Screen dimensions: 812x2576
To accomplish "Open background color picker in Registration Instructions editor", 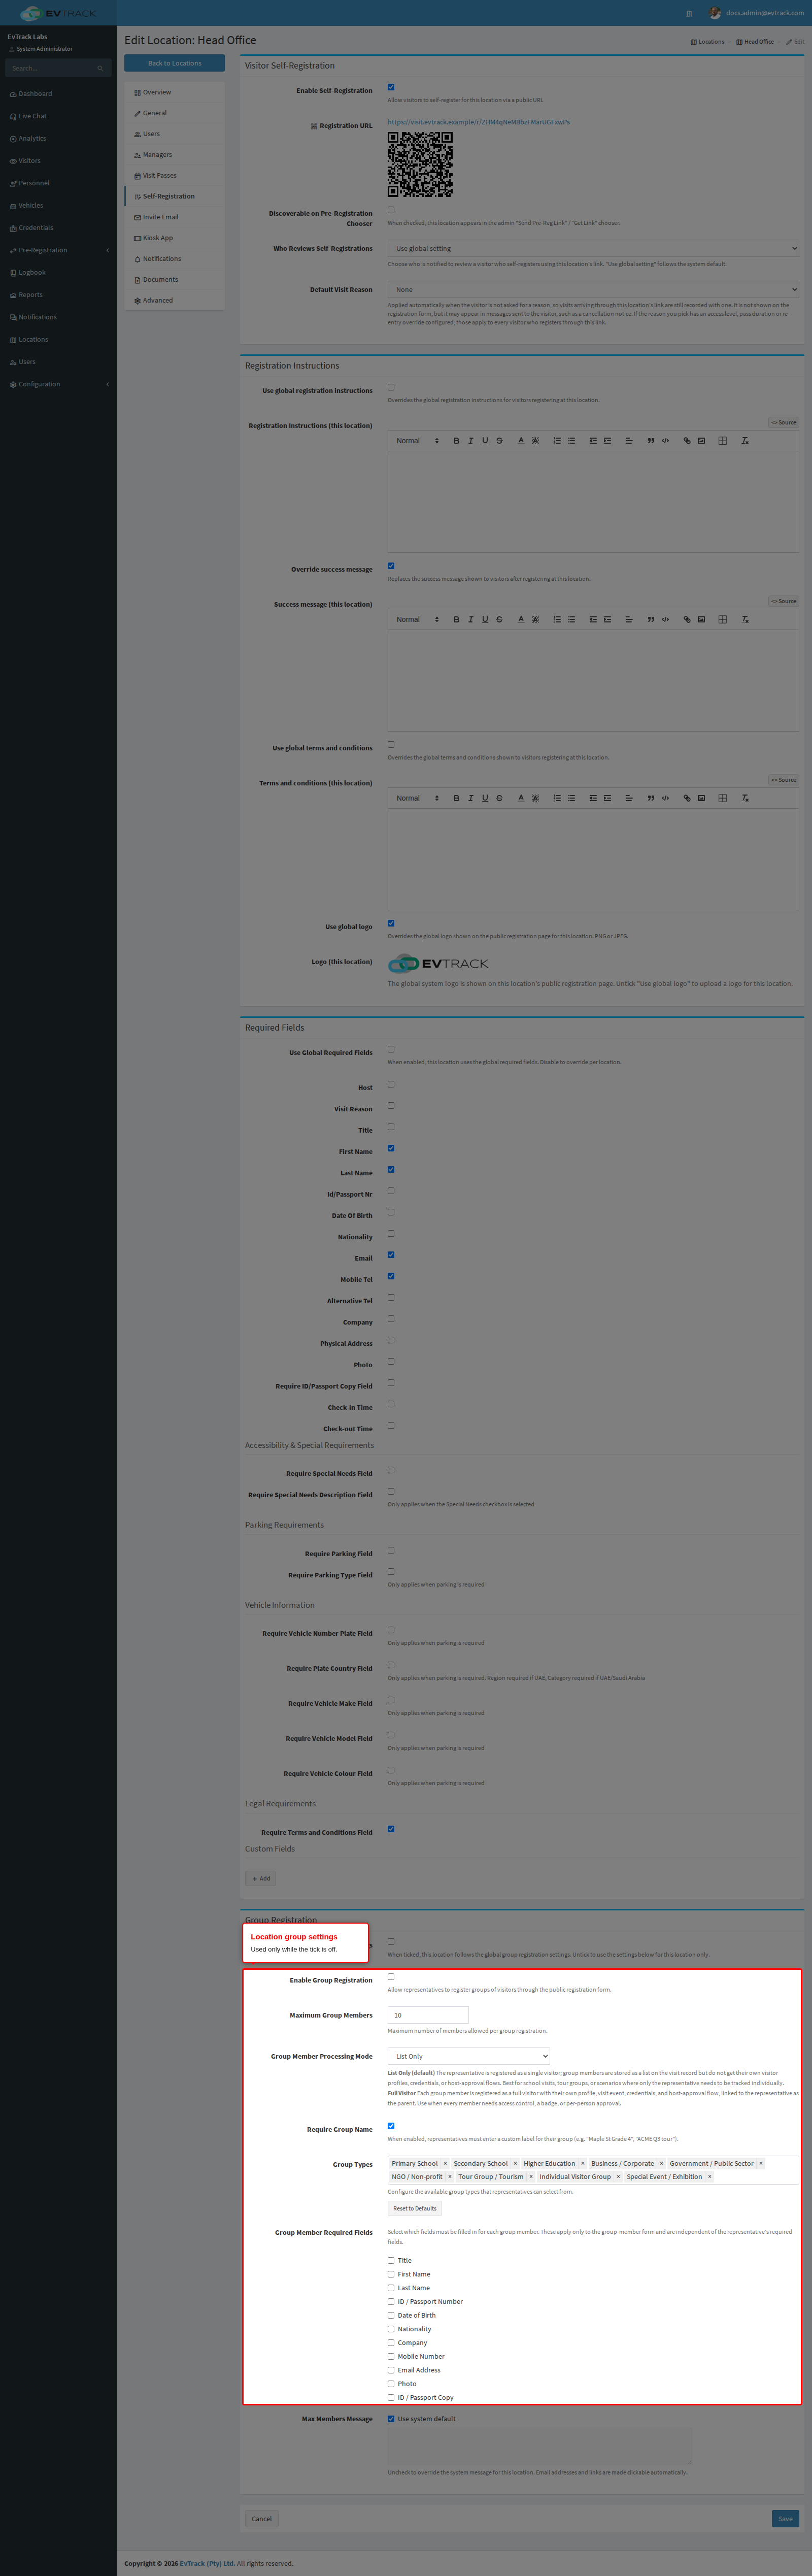I will 535,441.
